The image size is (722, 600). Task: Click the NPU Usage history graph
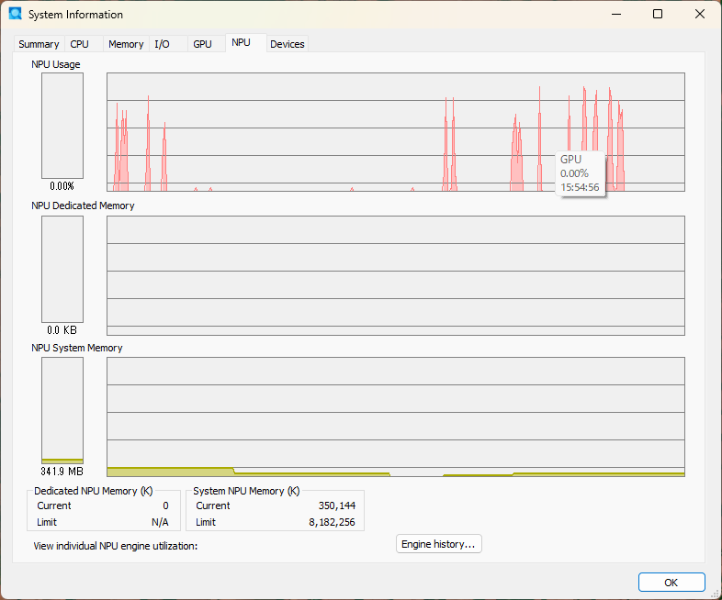[396, 132]
